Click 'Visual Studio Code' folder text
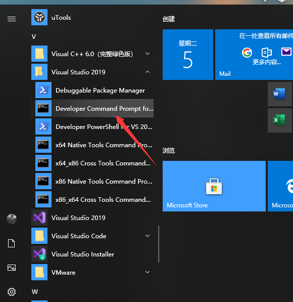The height and width of the screenshot is (302, 293). [79, 236]
